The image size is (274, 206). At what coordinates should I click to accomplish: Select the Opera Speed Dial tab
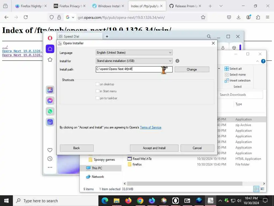click(x=80, y=36)
